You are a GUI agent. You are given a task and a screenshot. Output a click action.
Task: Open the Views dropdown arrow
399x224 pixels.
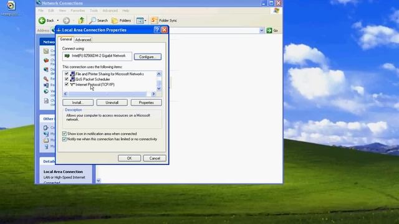[x=145, y=21]
